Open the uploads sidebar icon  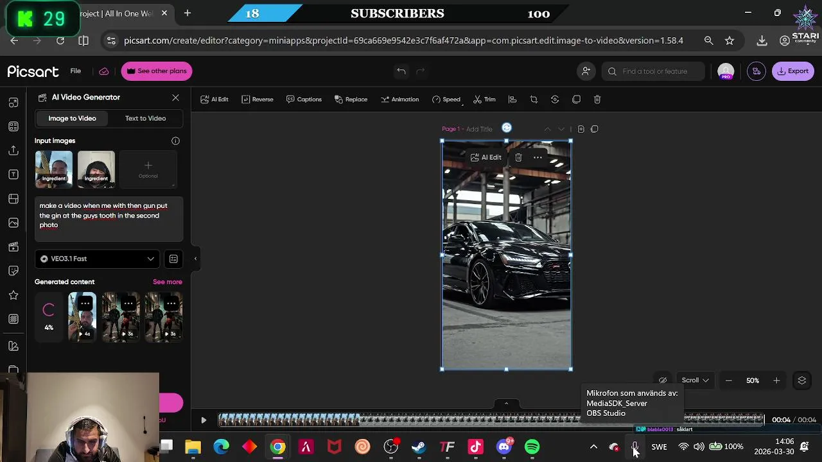click(13, 150)
